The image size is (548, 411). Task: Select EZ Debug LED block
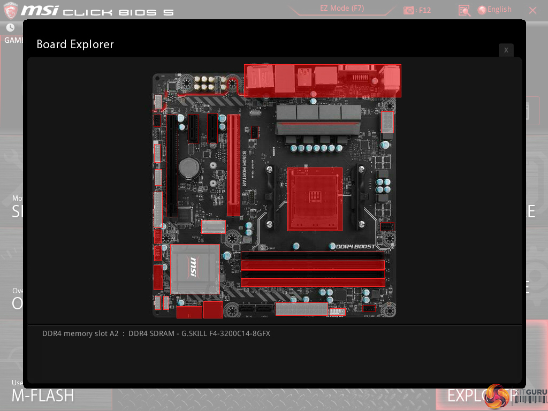pyautogui.click(x=337, y=312)
